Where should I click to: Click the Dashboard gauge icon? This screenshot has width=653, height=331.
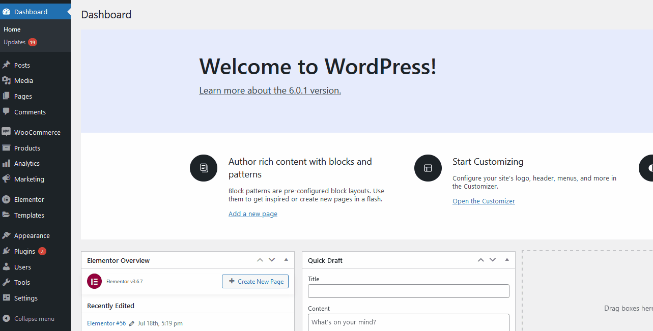(6, 12)
